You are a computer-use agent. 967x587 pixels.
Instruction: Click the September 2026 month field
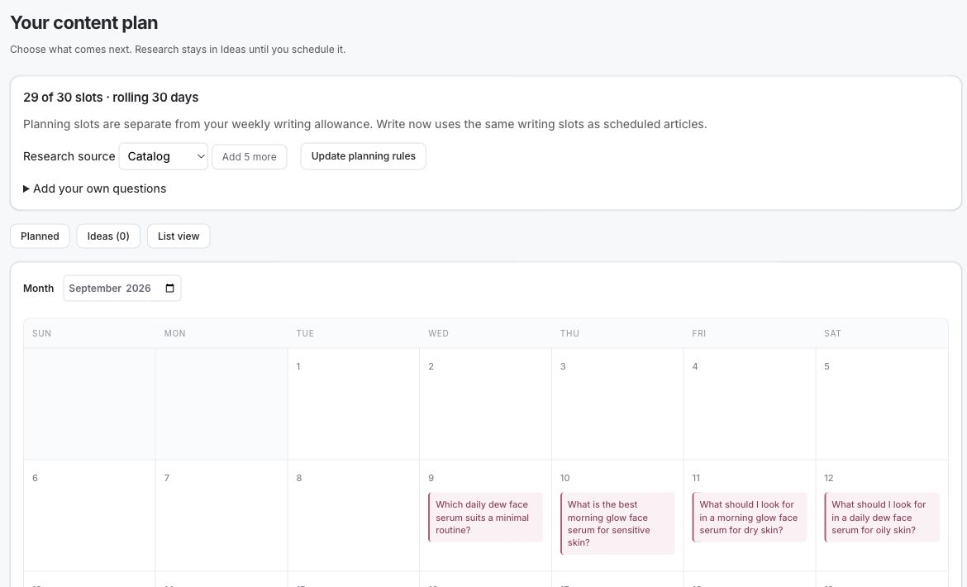point(122,288)
